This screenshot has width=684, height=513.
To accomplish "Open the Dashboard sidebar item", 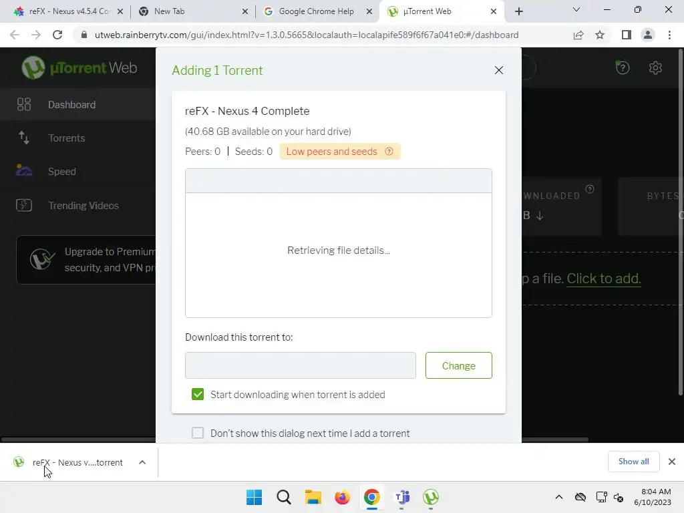I will point(77,105).
